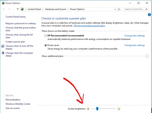The image size is (152, 113).
Task: Click the sleep moon icon in sidebar
Action: (3, 53)
